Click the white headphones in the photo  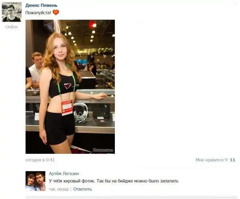pyautogui.click(x=81, y=112)
